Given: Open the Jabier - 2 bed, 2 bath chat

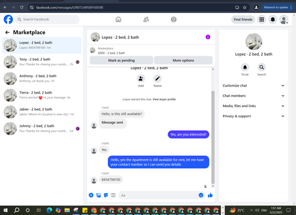Looking at the screenshot, I should (41, 112).
